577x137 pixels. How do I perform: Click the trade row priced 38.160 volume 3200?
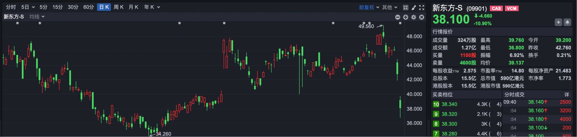tap(538, 111)
